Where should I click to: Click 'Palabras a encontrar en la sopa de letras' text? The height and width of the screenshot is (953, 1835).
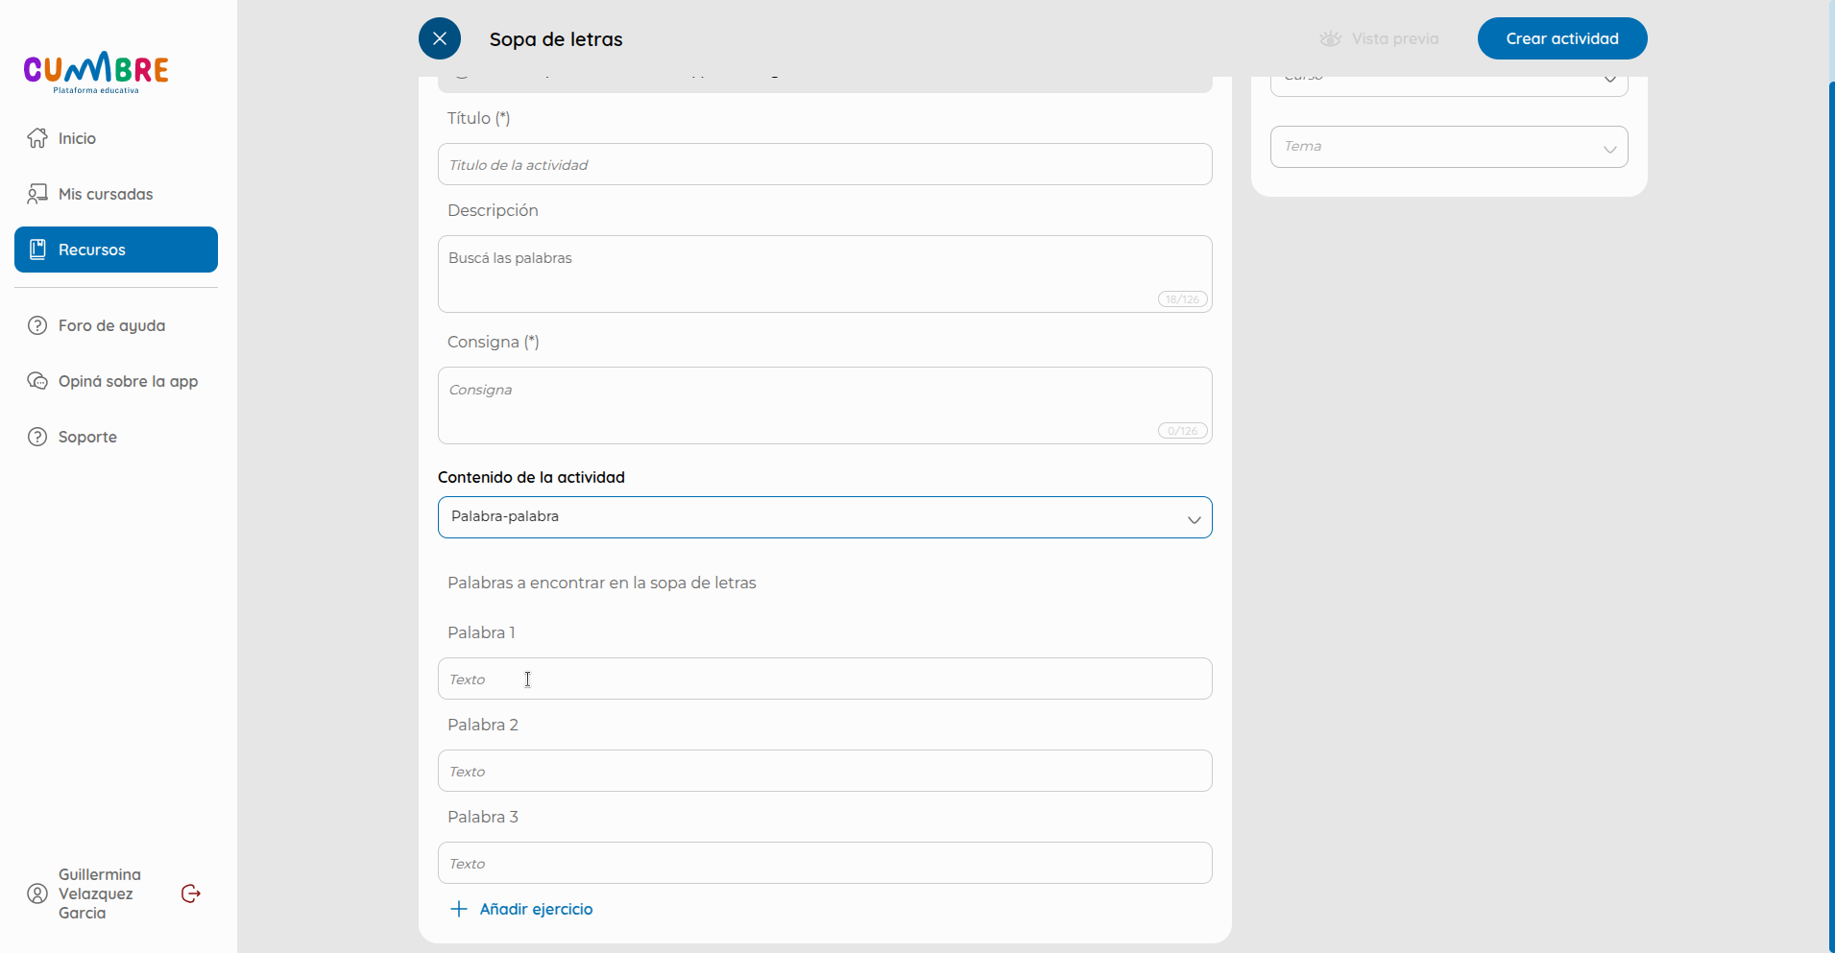click(602, 583)
